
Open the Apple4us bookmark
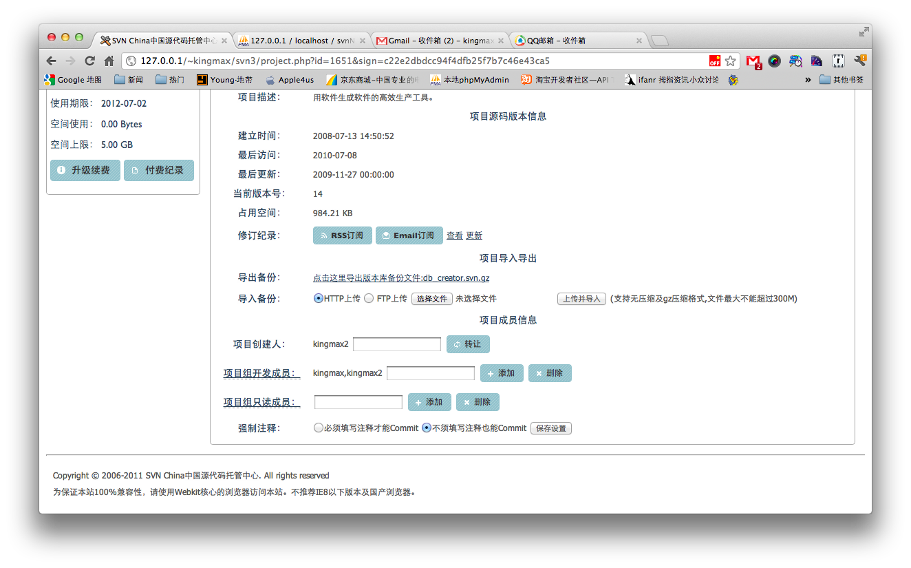click(290, 80)
